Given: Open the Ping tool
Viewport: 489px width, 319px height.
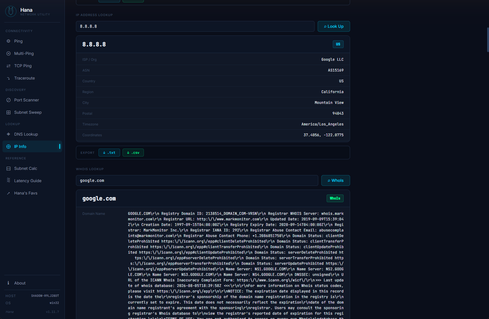Looking at the screenshot, I should pos(32,41).
